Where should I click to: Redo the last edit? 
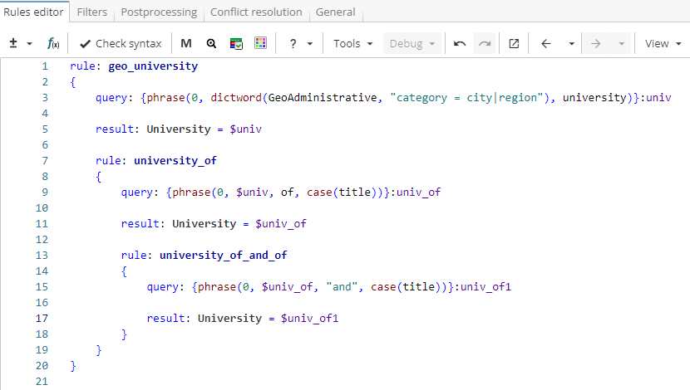coord(485,43)
